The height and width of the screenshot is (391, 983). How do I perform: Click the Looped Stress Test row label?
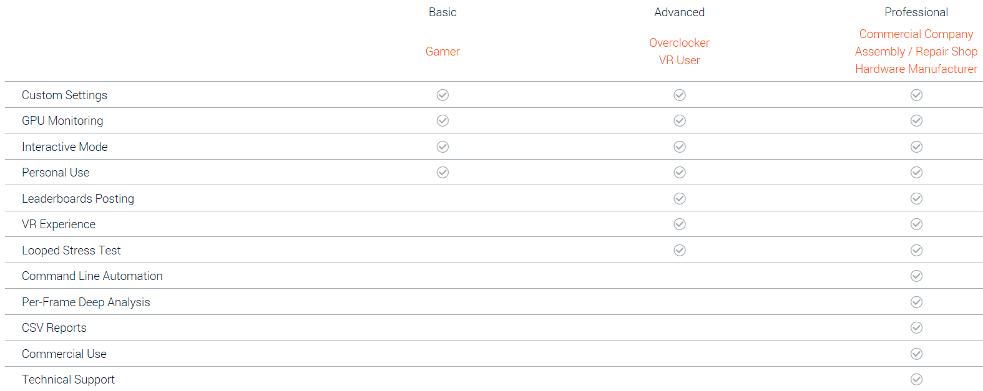pos(71,250)
